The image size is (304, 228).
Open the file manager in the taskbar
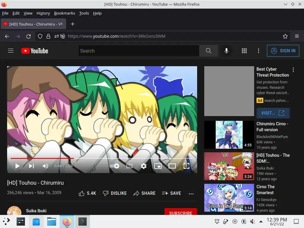pos(52,221)
